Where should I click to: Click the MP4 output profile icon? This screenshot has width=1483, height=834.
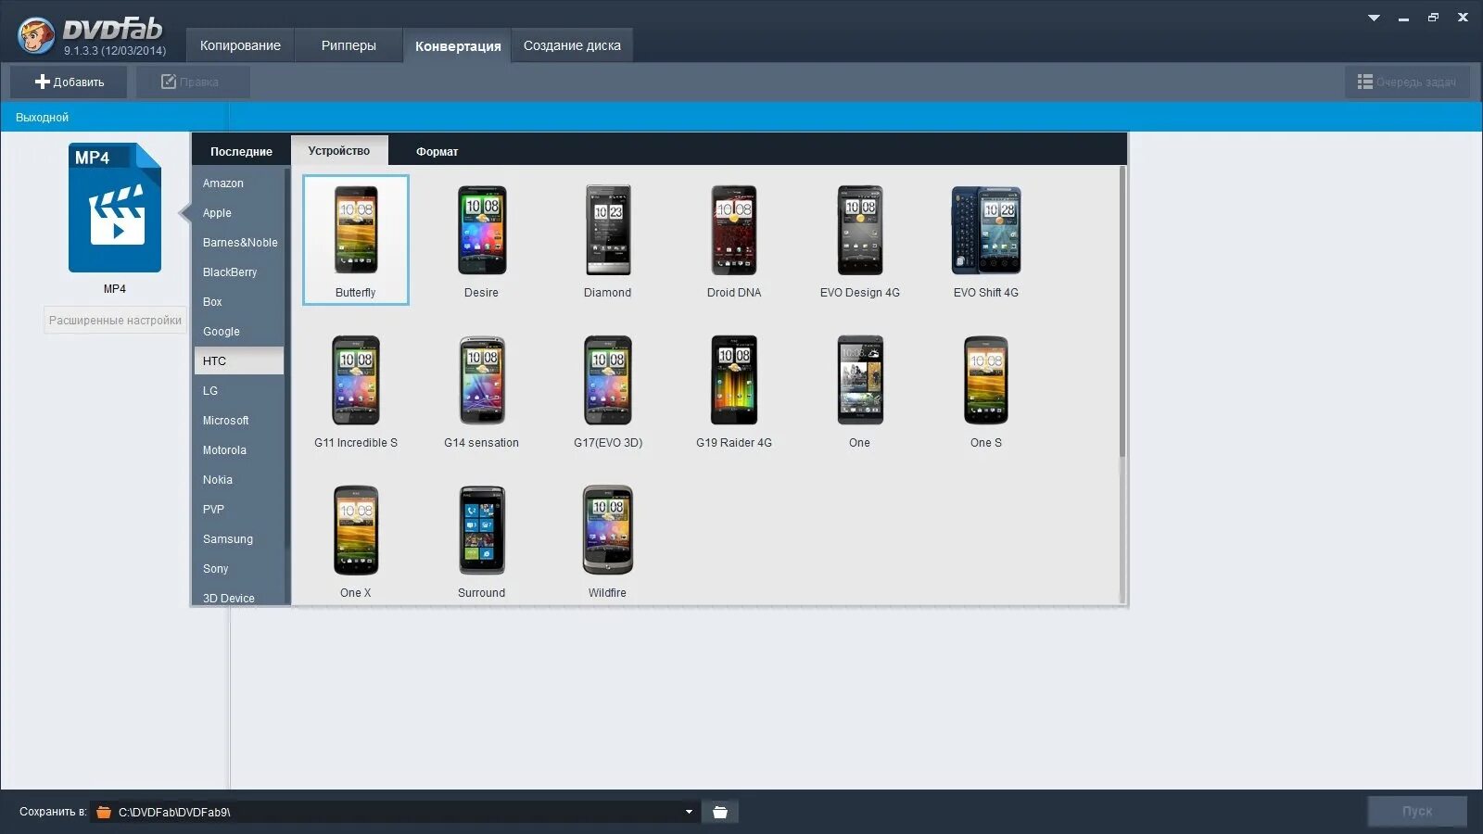[115, 208]
